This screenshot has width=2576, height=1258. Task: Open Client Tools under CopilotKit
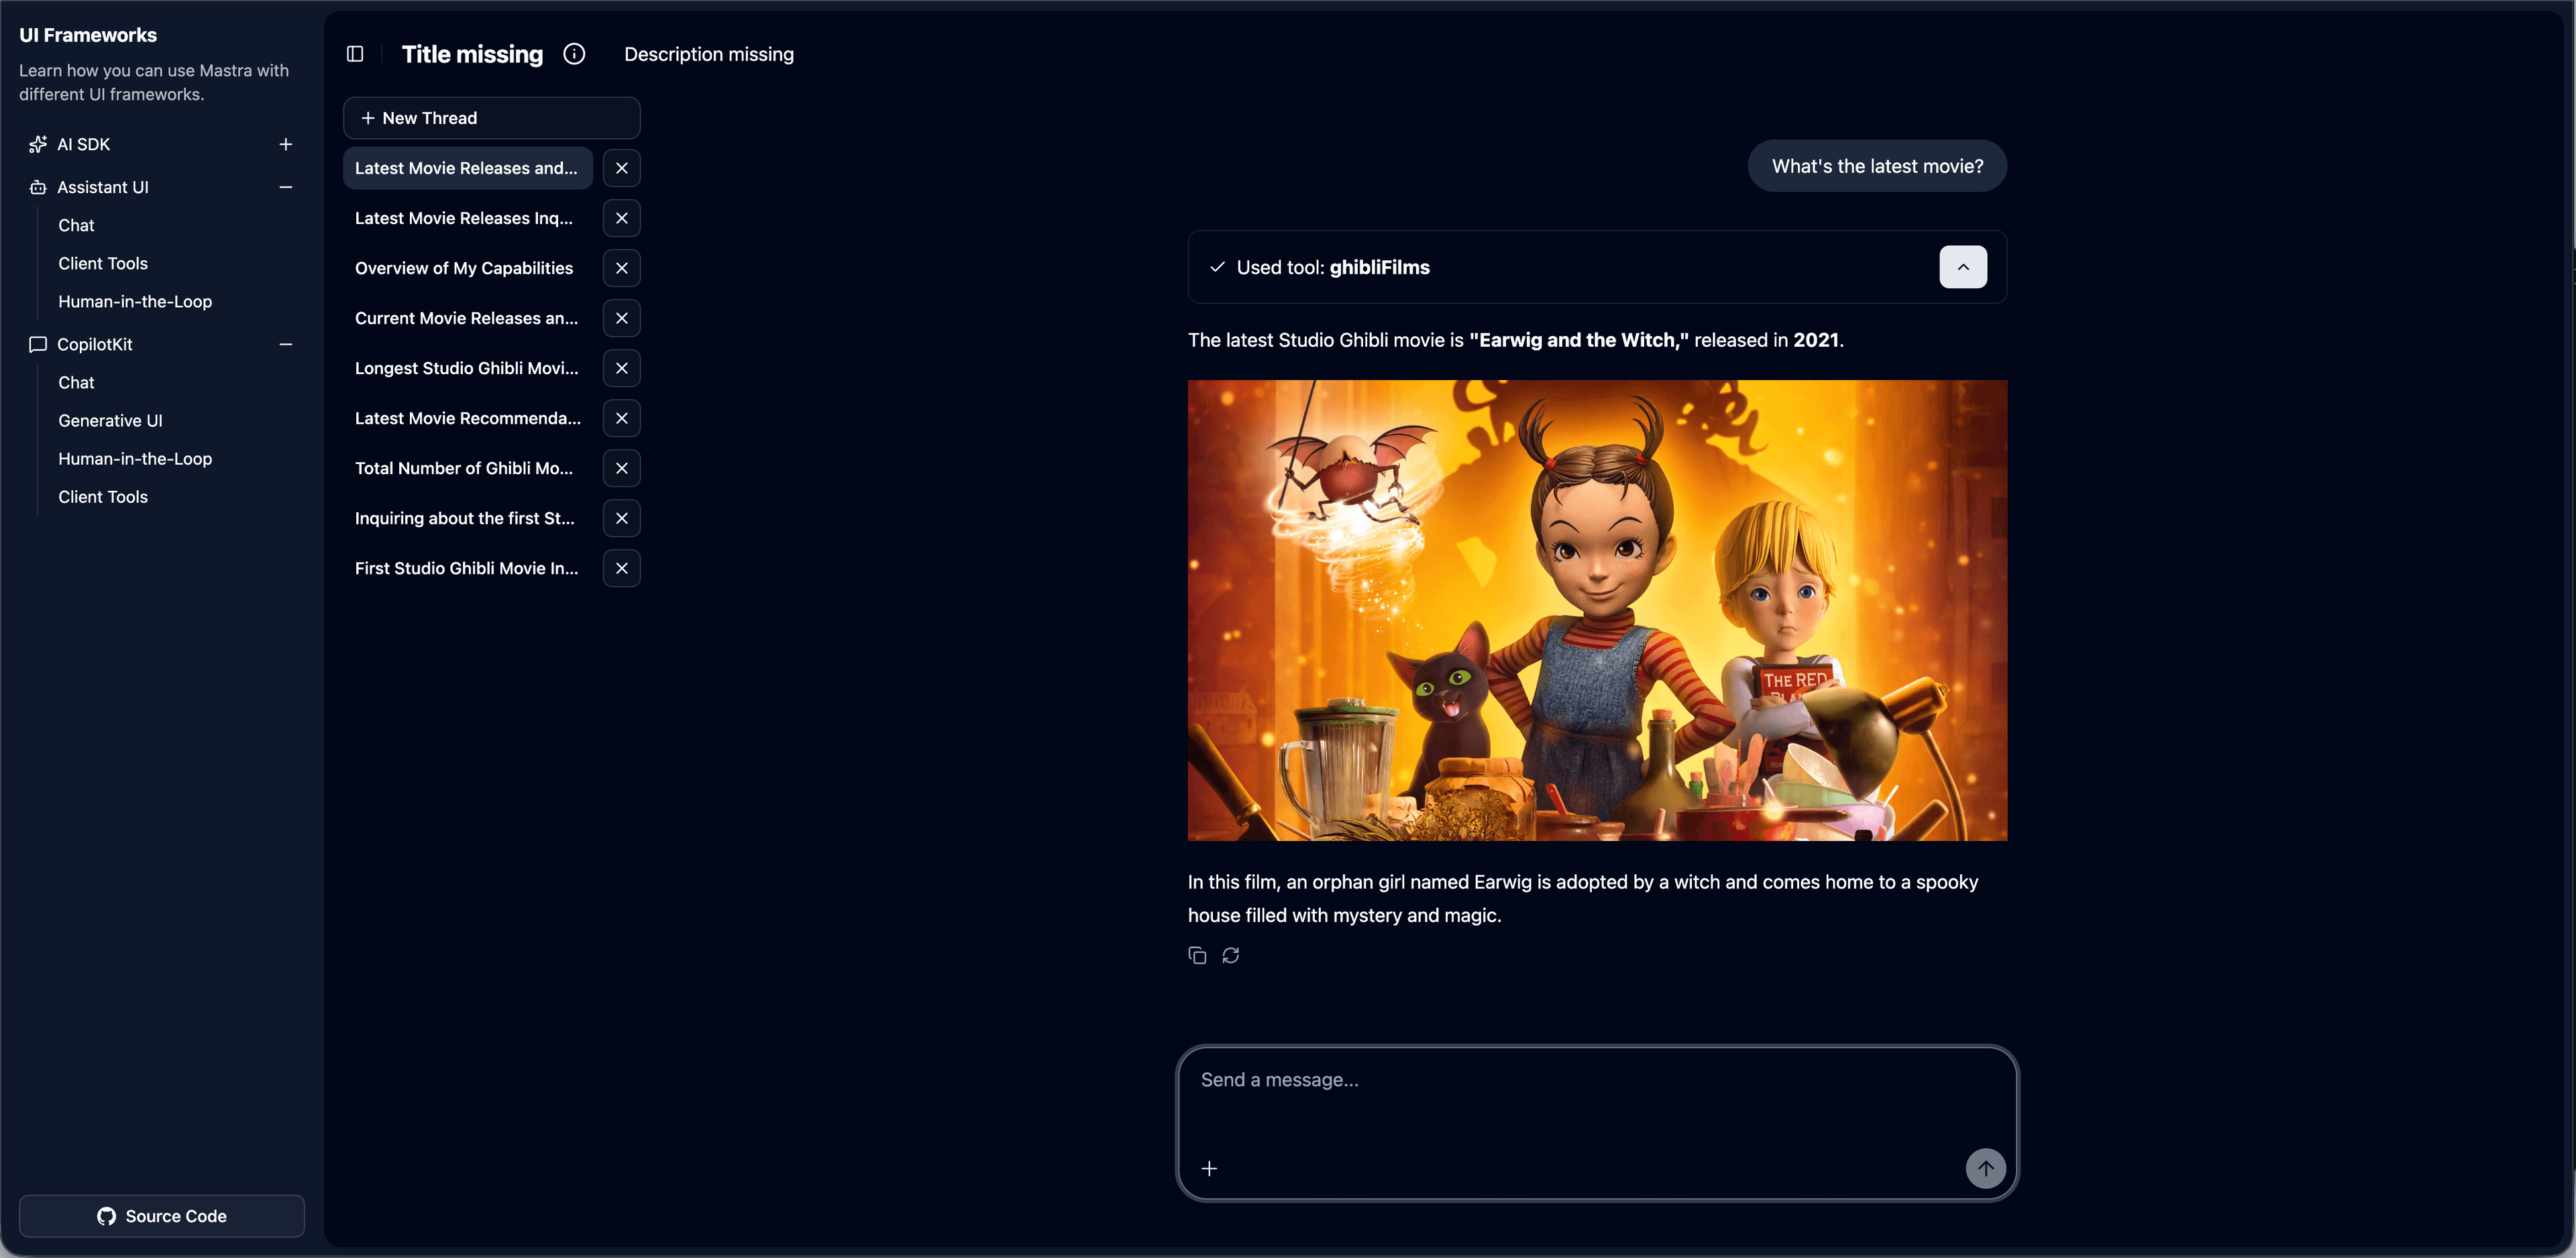point(103,496)
